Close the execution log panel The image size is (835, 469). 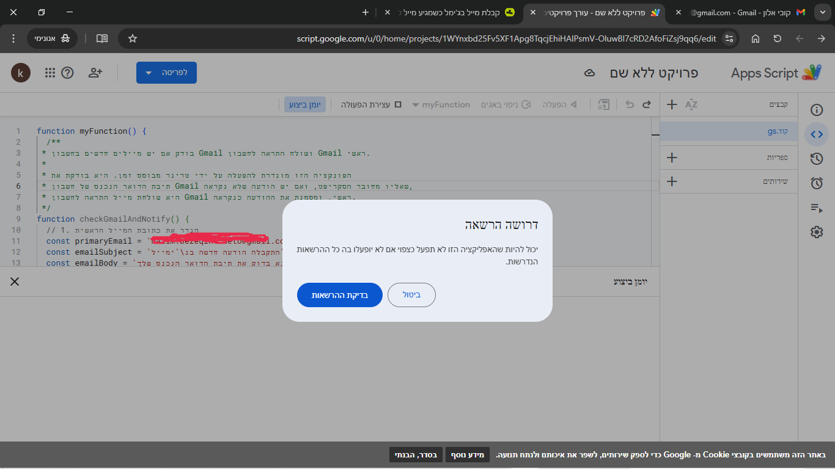coord(15,282)
